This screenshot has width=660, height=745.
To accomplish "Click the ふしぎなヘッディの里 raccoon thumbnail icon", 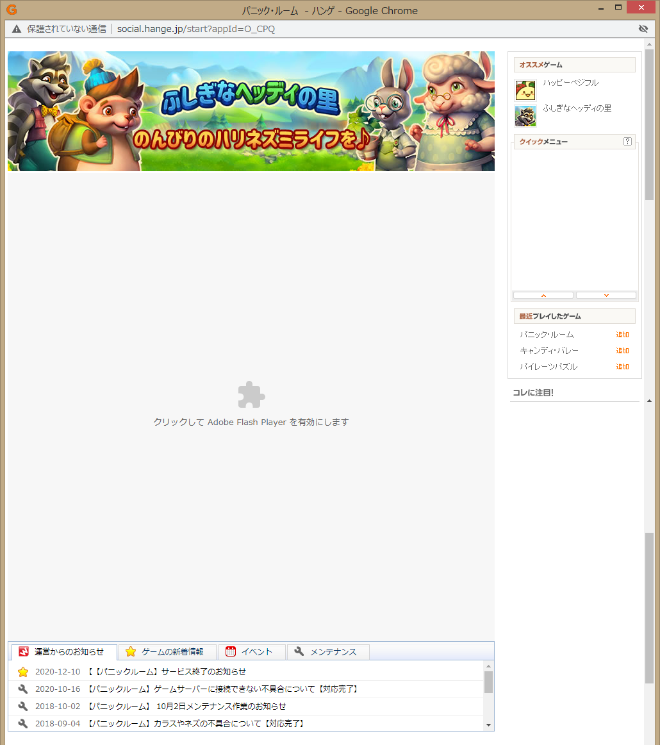I will click(x=525, y=116).
